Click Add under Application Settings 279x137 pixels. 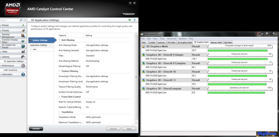coord(35,49)
